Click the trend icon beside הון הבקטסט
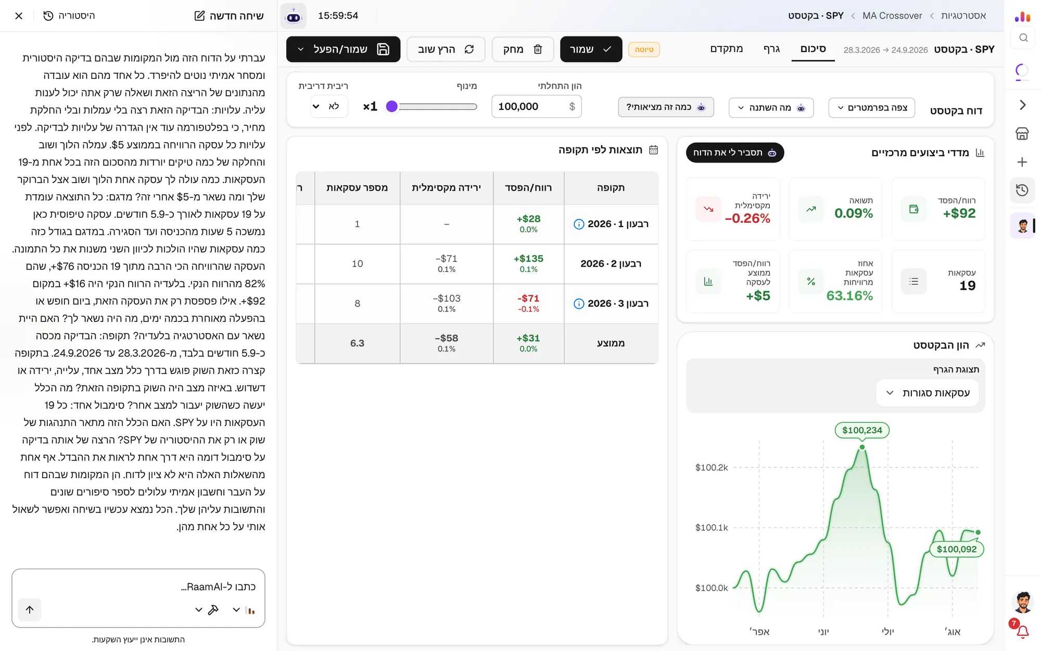Viewport: 1041px width, 651px height. [980, 345]
